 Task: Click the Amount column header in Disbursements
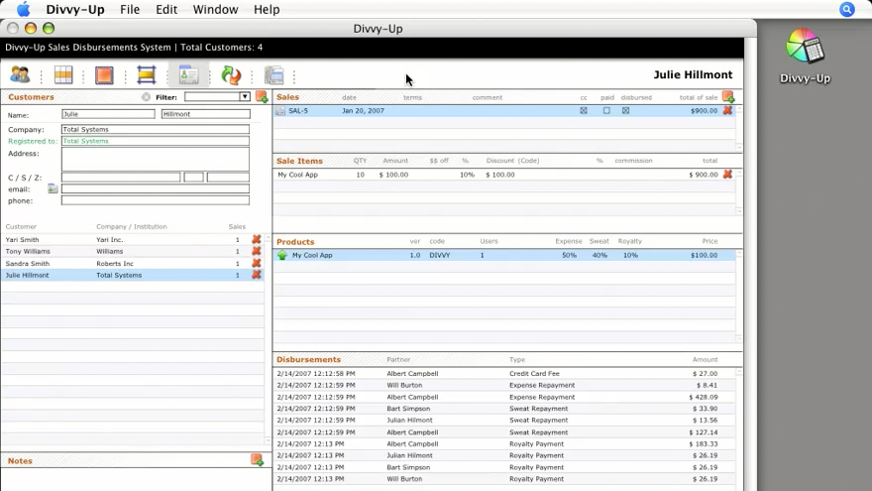(705, 360)
